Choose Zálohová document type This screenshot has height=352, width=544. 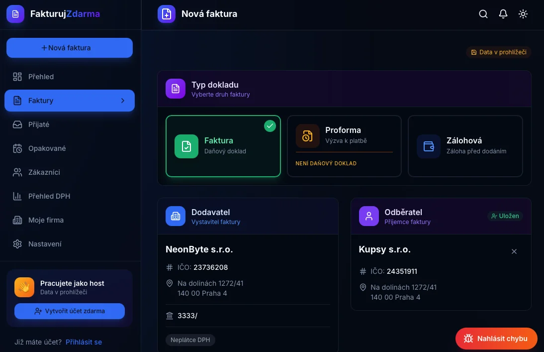tap(465, 146)
